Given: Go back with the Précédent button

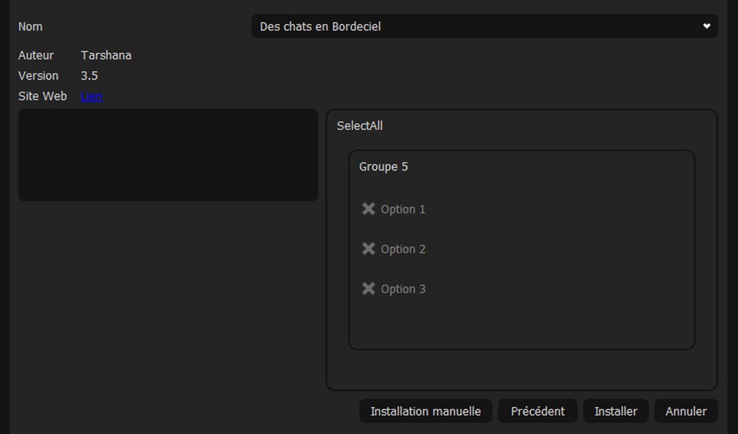Looking at the screenshot, I should (537, 411).
